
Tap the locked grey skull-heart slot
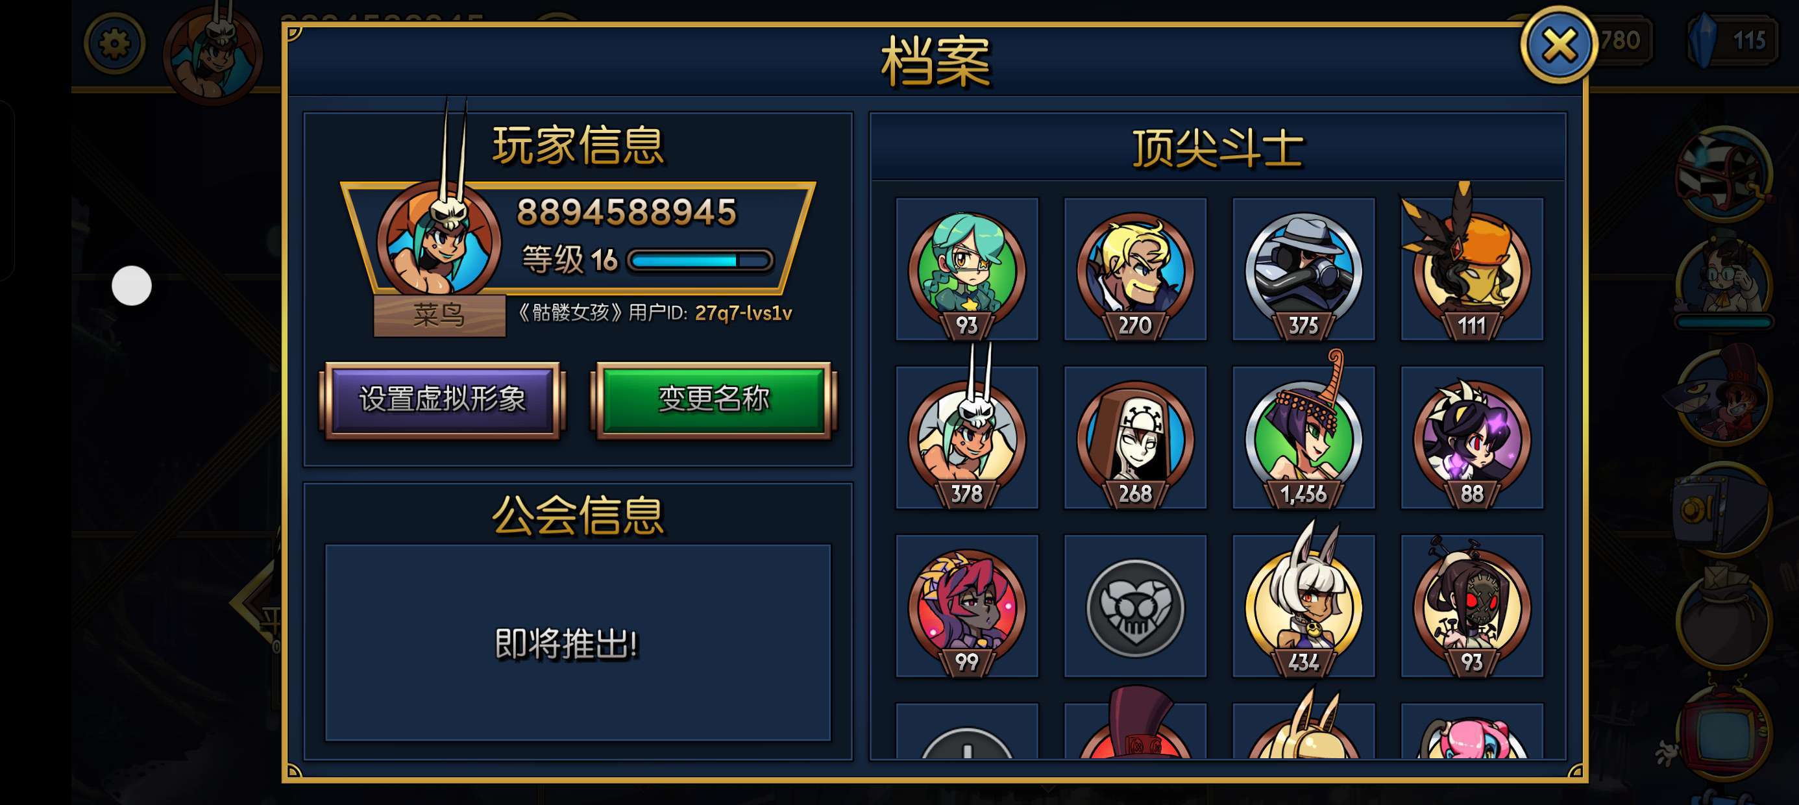1135,606
